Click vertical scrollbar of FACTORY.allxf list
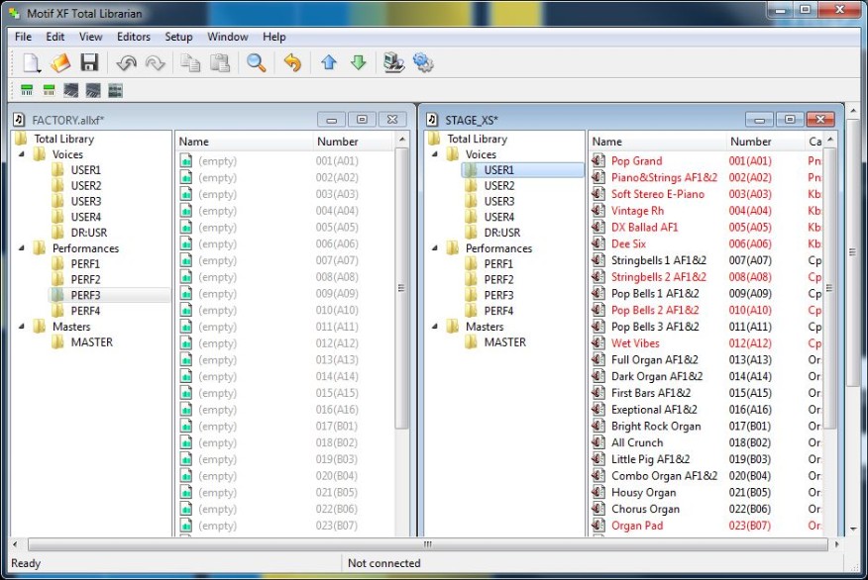The width and height of the screenshot is (868, 580). pyautogui.click(x=402, y=287)
